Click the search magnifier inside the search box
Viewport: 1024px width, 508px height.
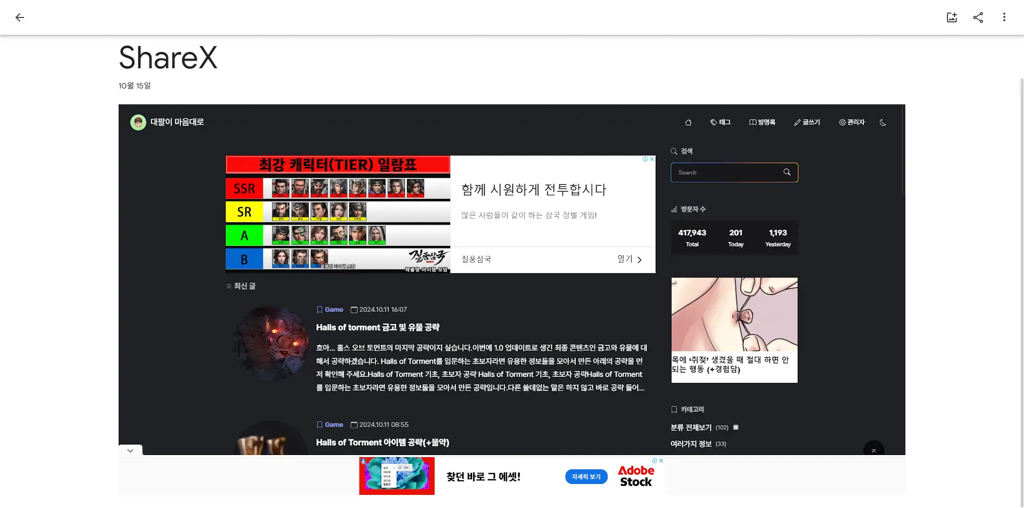(x=787, y=172)
